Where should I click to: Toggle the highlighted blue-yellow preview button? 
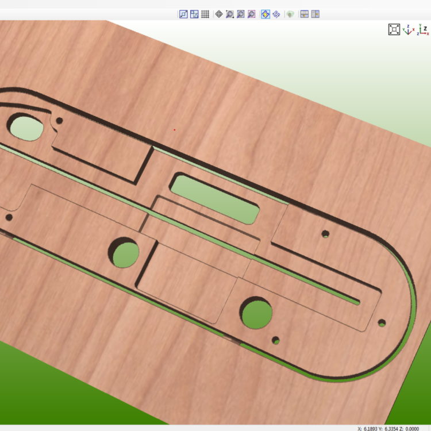(x=265, y=14)
